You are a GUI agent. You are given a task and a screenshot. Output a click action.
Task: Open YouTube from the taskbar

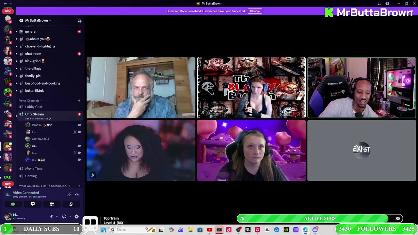pyautogui.click(x=210, y=230)
